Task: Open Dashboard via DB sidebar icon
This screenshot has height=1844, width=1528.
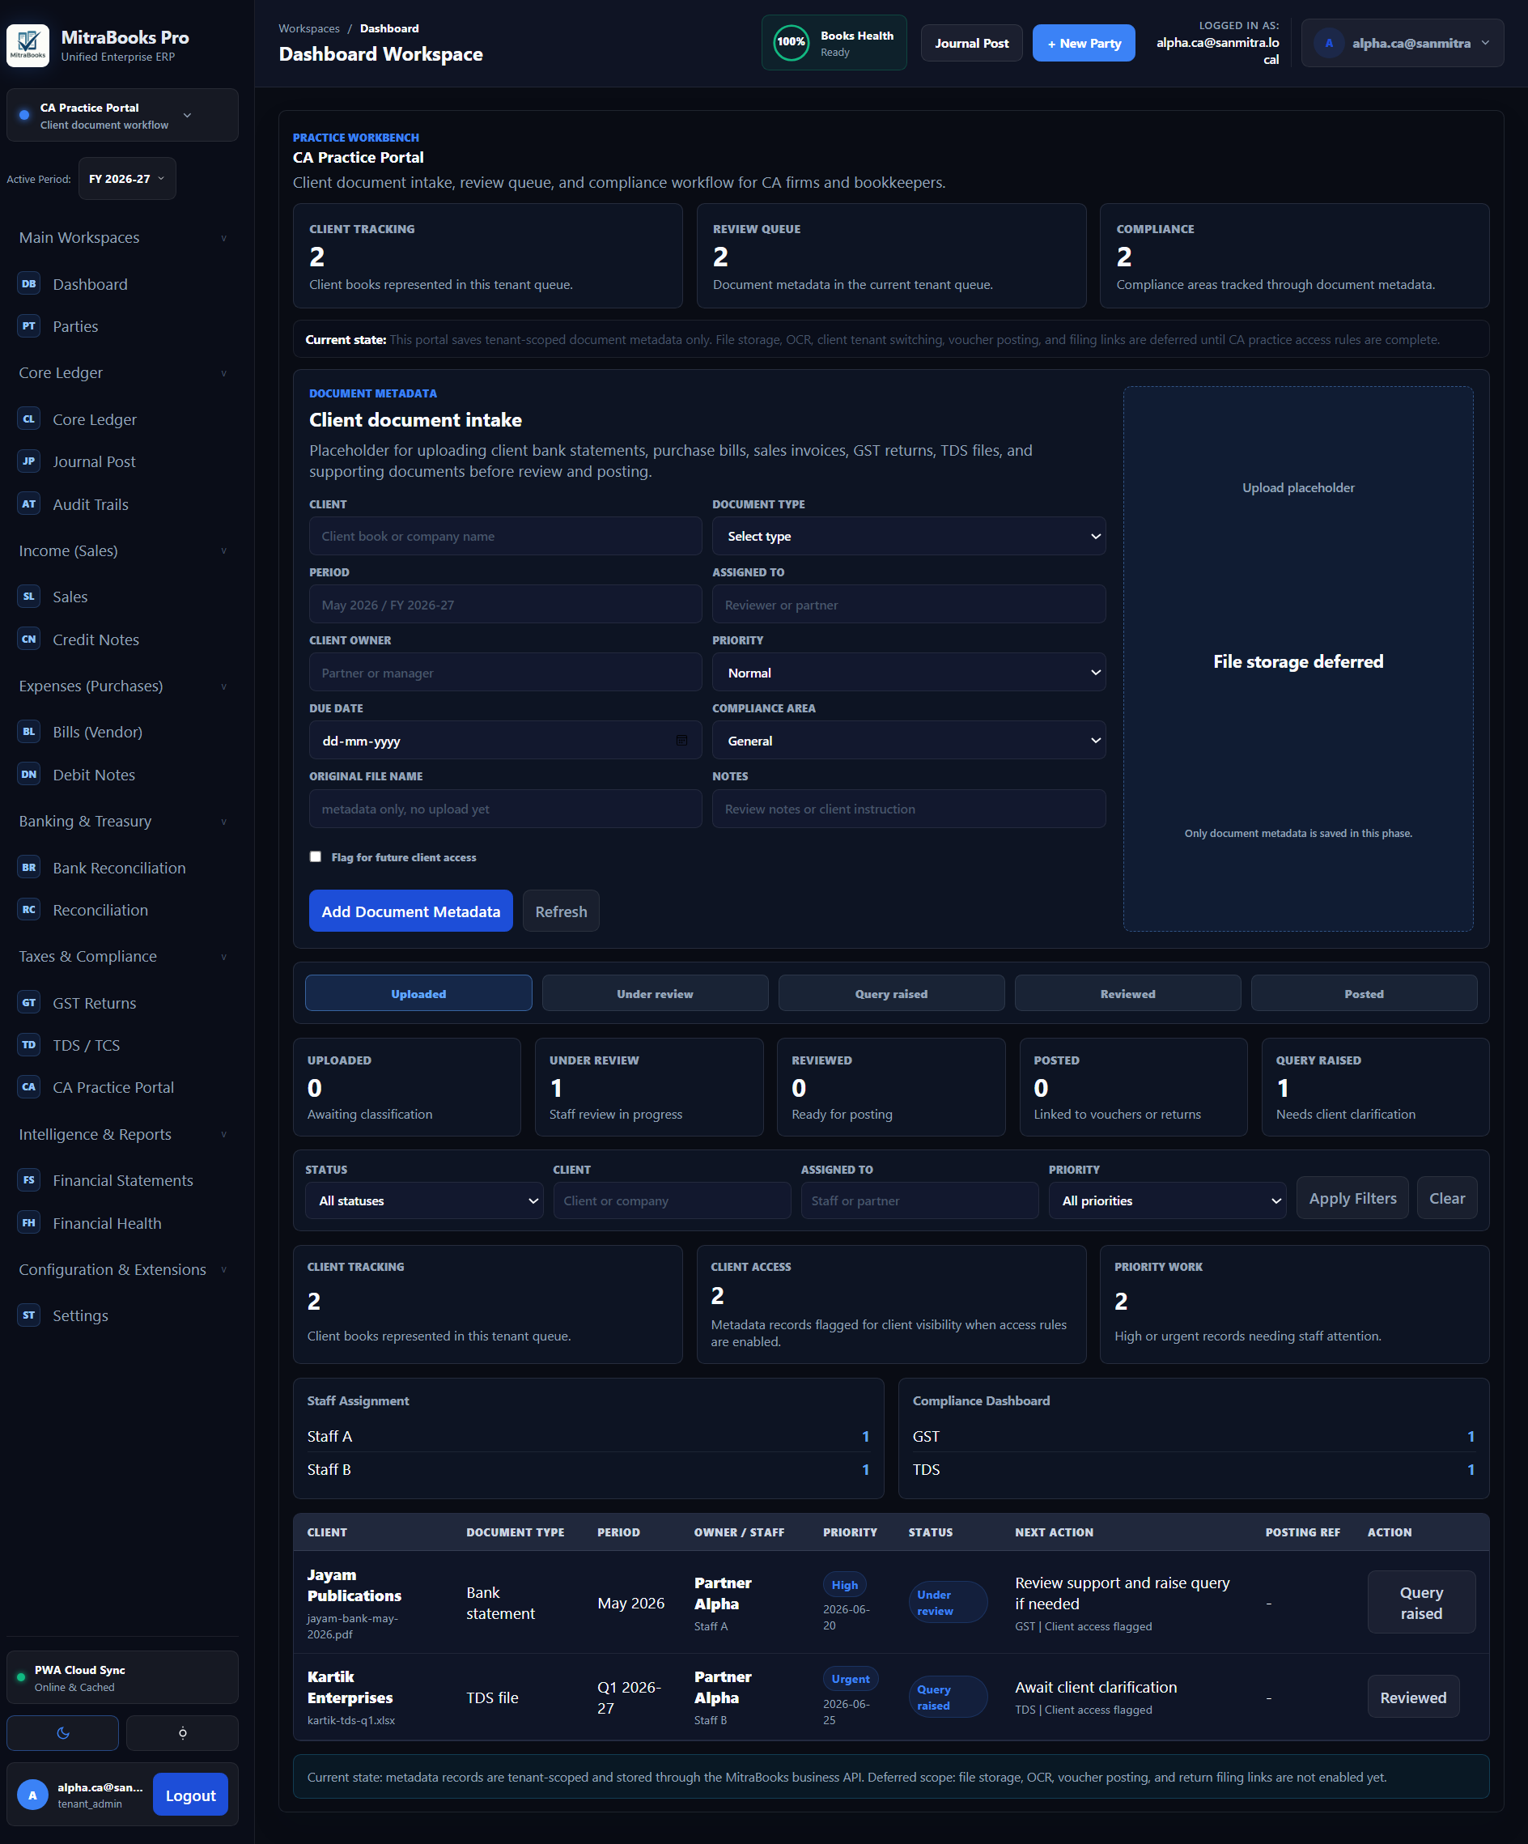Action: (29, 283)
